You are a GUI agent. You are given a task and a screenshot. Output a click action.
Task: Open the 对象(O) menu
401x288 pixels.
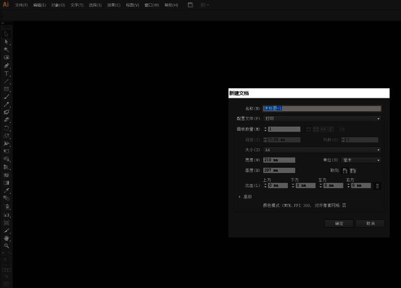58,5
